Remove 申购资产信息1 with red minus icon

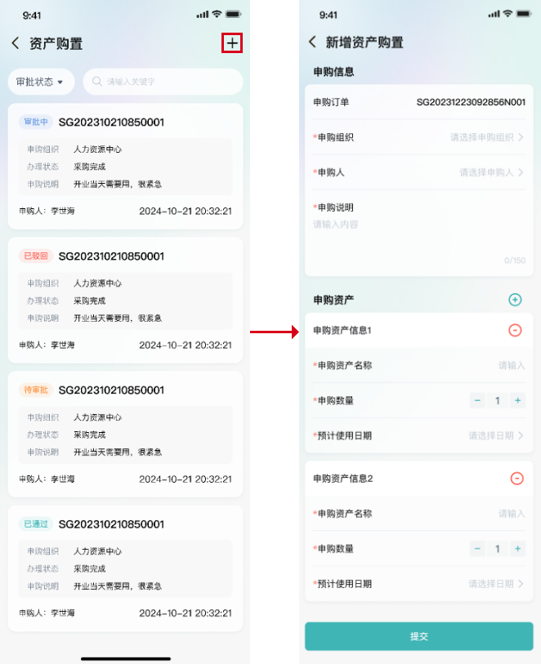(x=515, y=330)
